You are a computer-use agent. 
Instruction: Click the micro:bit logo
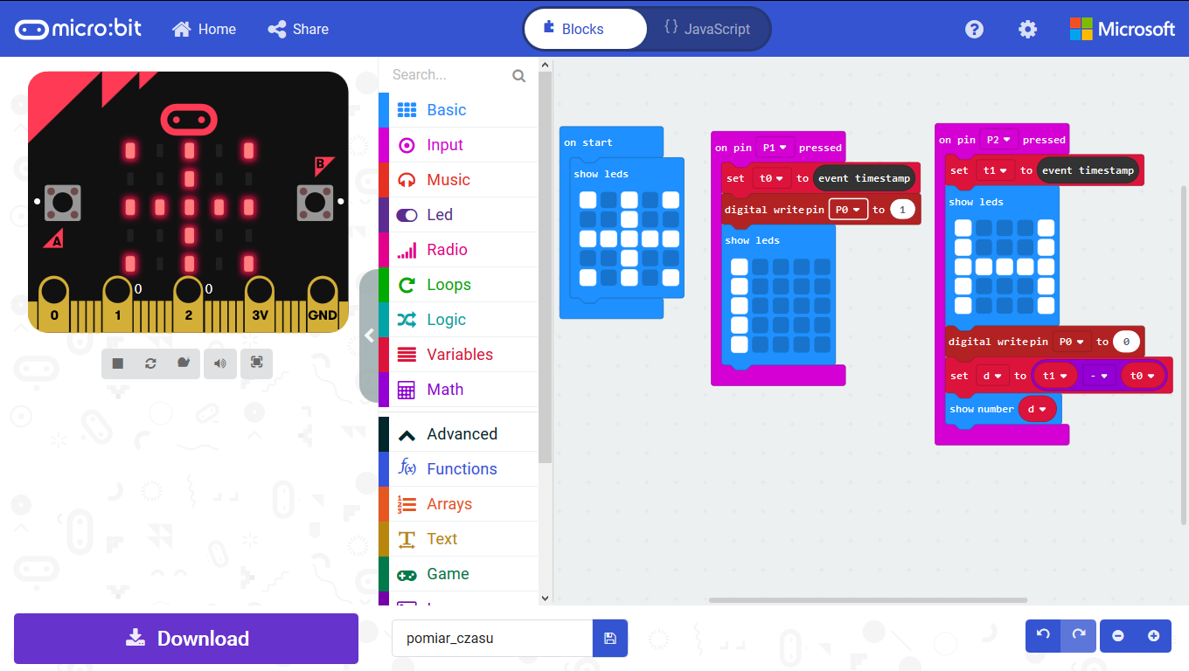[x=77, y=29]
